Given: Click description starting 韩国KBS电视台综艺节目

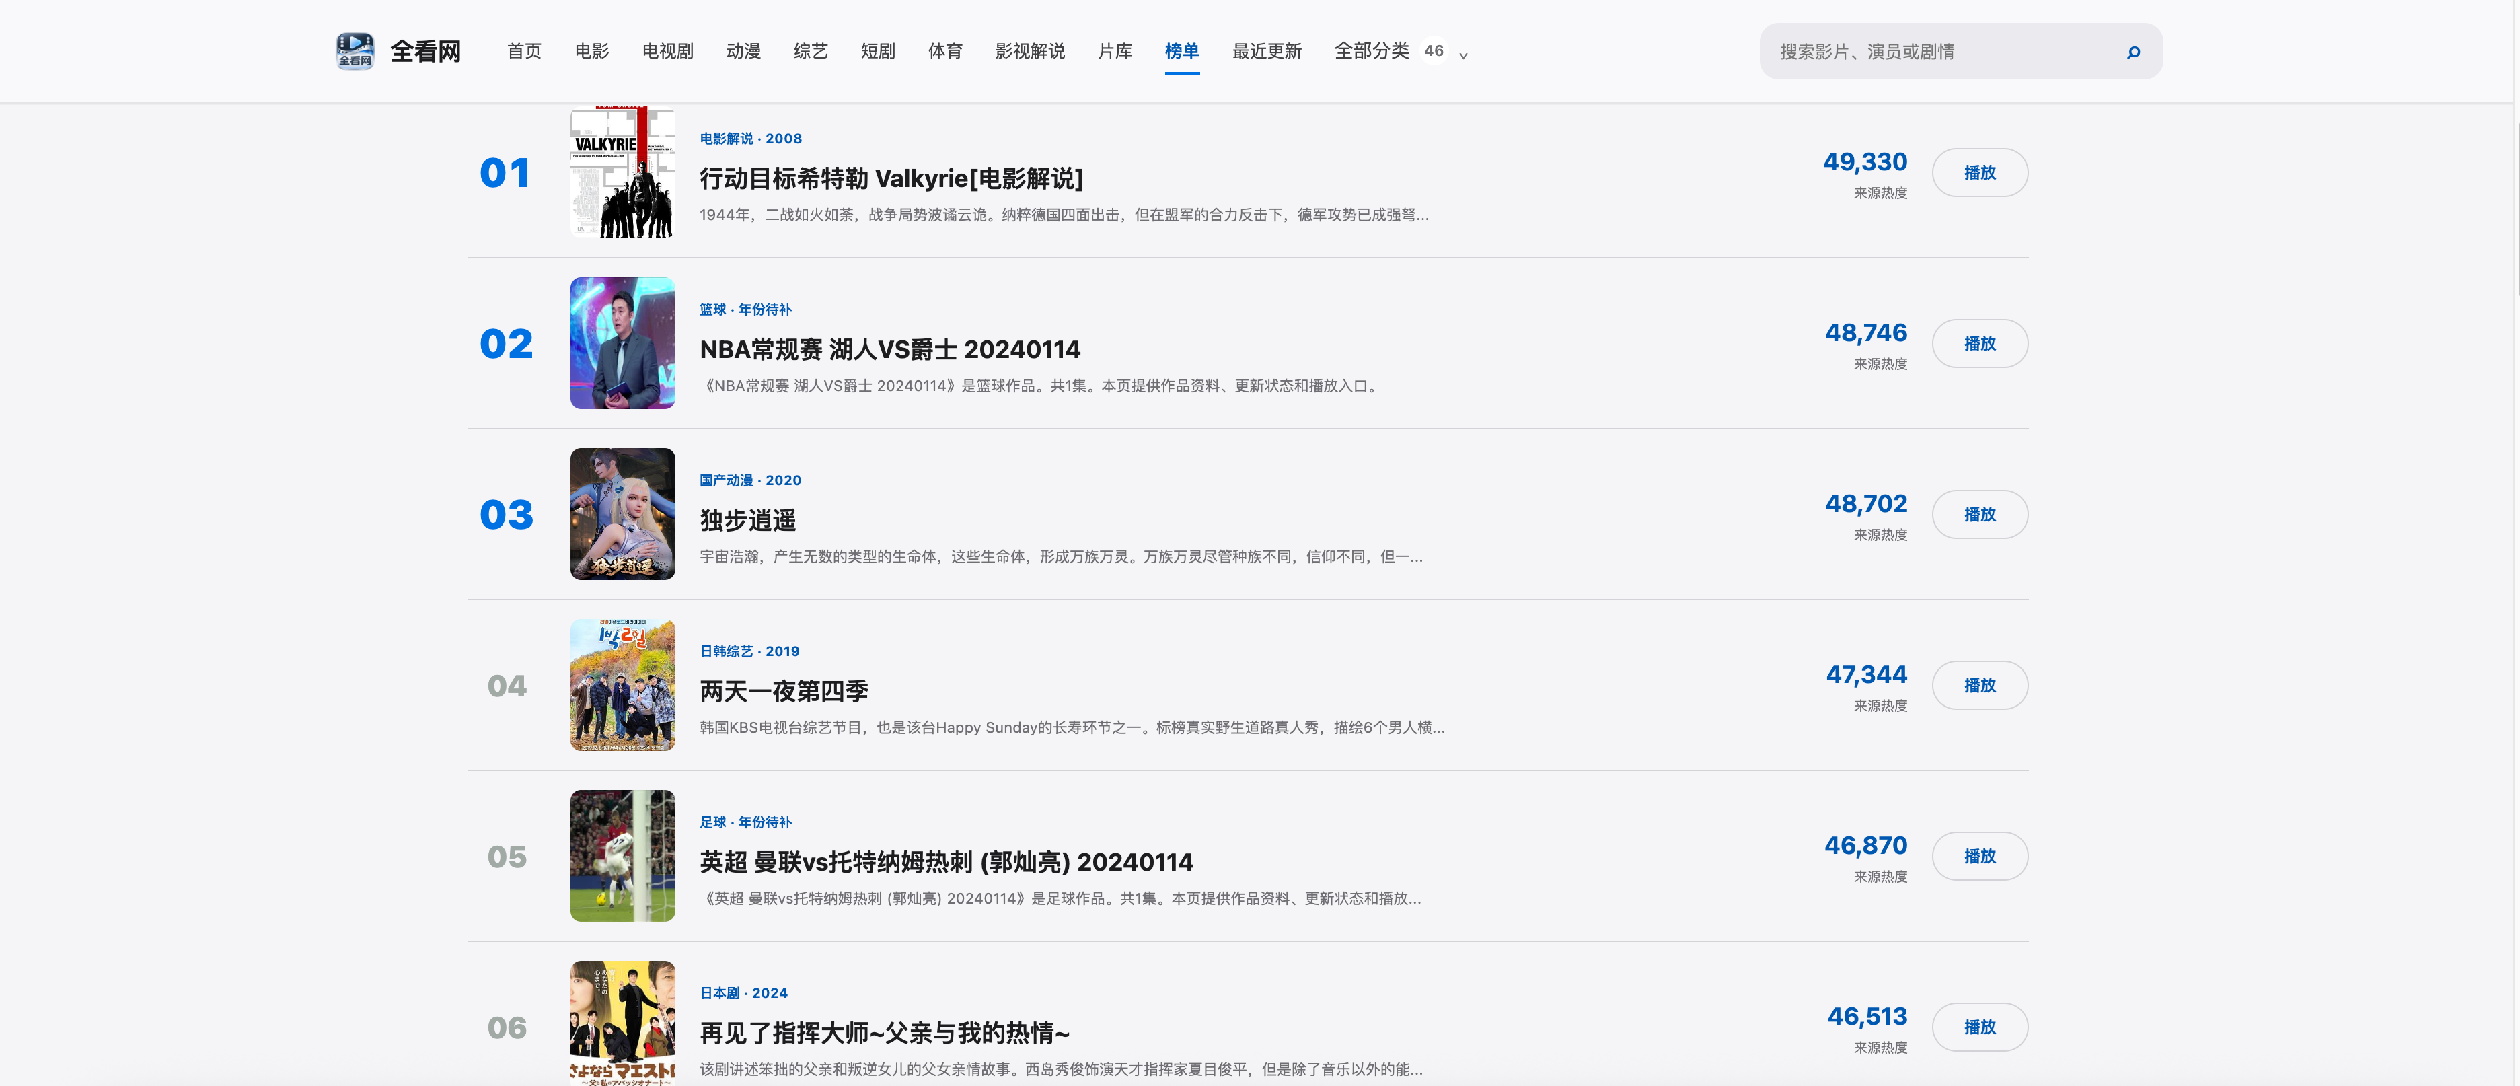Looking at the screenshot, I should point(1072,728).
